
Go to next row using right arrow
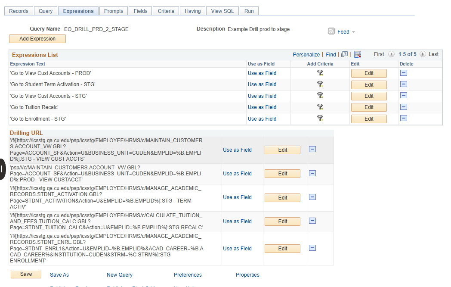click(x=423, y=54)
